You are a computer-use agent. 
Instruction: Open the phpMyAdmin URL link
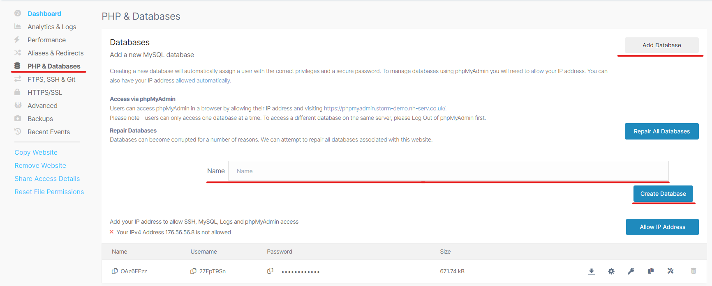tap(384, 108)
